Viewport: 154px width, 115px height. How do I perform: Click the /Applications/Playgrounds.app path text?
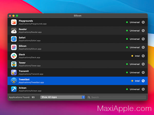coord(33,24)
